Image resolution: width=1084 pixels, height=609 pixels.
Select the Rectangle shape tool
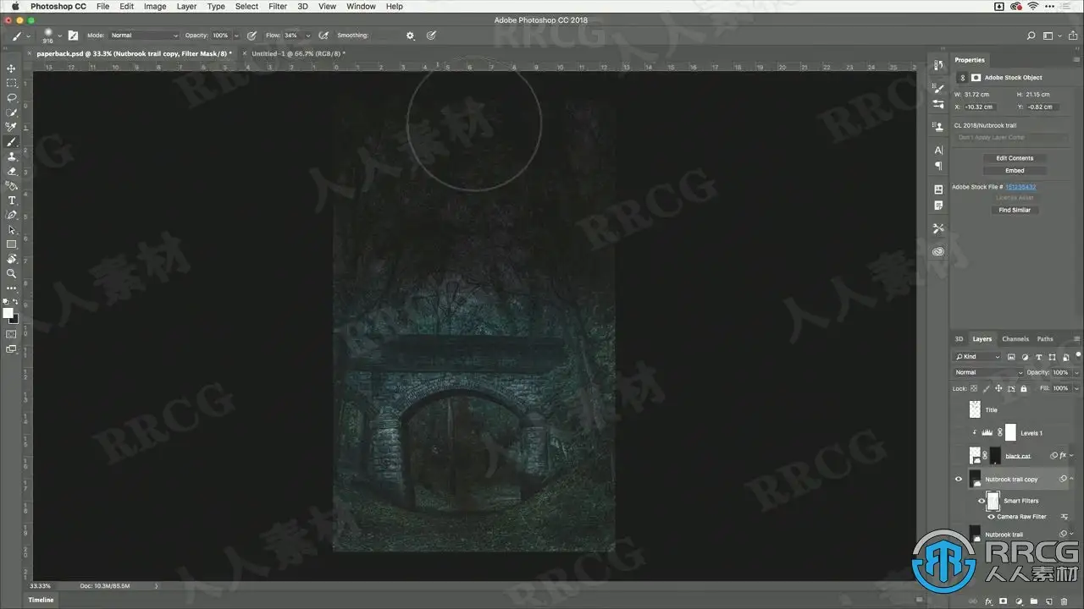pos(12,244)
